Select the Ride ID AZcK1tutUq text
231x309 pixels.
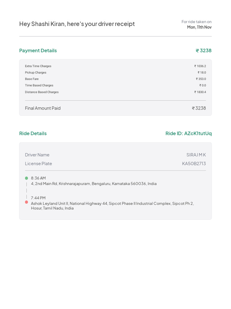tap(189, 133)
